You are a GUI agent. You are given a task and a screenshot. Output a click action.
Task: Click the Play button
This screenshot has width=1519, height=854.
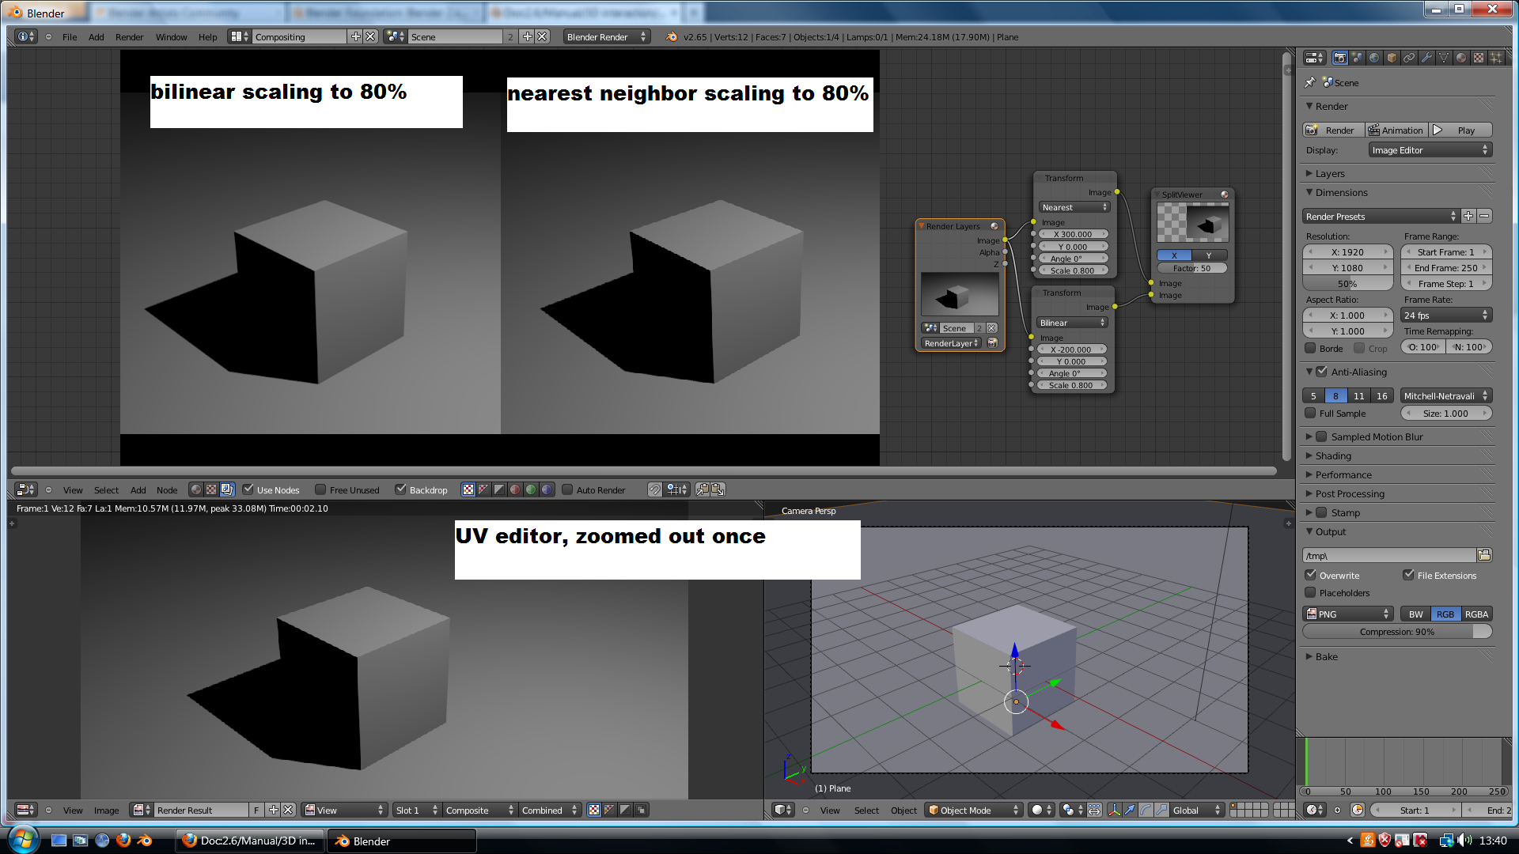point(1460,130)
